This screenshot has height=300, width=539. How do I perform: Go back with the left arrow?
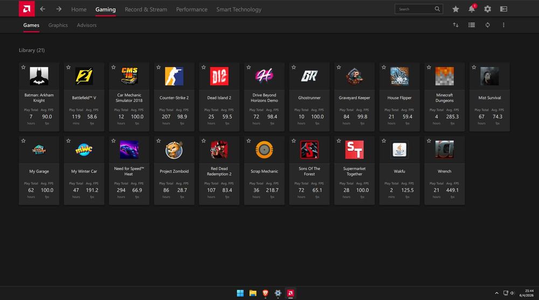tap(43, 9)
